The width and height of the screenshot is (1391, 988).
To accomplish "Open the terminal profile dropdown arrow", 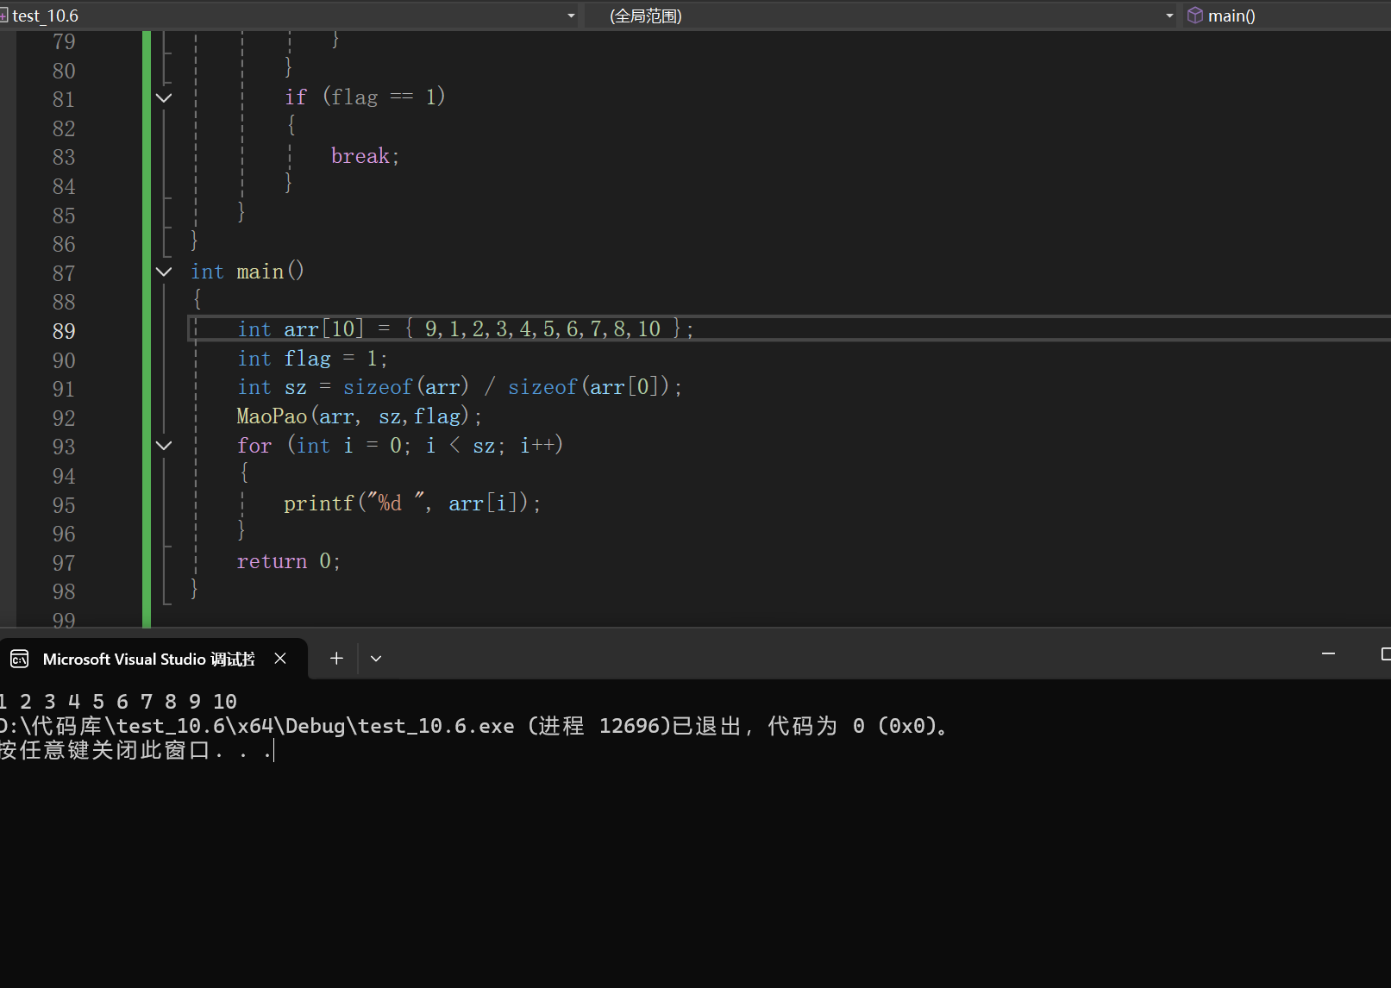I will tap(376, 659).
